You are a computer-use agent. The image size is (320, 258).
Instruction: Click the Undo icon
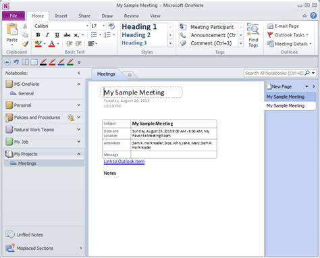tap(16, 62)
